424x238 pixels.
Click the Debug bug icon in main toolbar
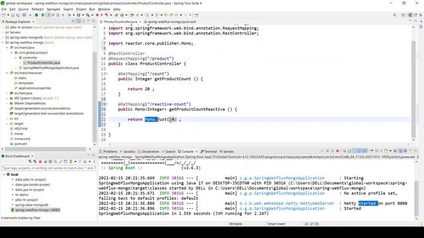(70, 15)
